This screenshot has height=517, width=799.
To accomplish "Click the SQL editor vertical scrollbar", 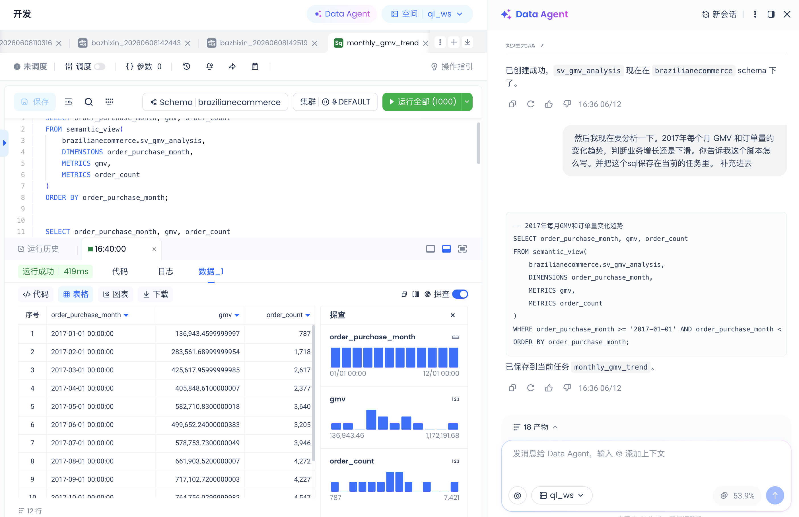I will click(x=478, y=143).
